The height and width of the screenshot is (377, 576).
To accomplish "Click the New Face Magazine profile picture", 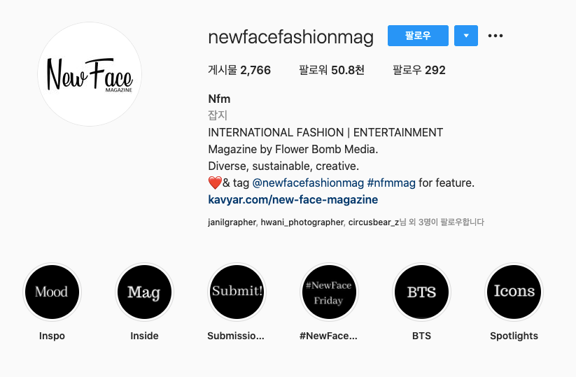I will coord(90,74).
